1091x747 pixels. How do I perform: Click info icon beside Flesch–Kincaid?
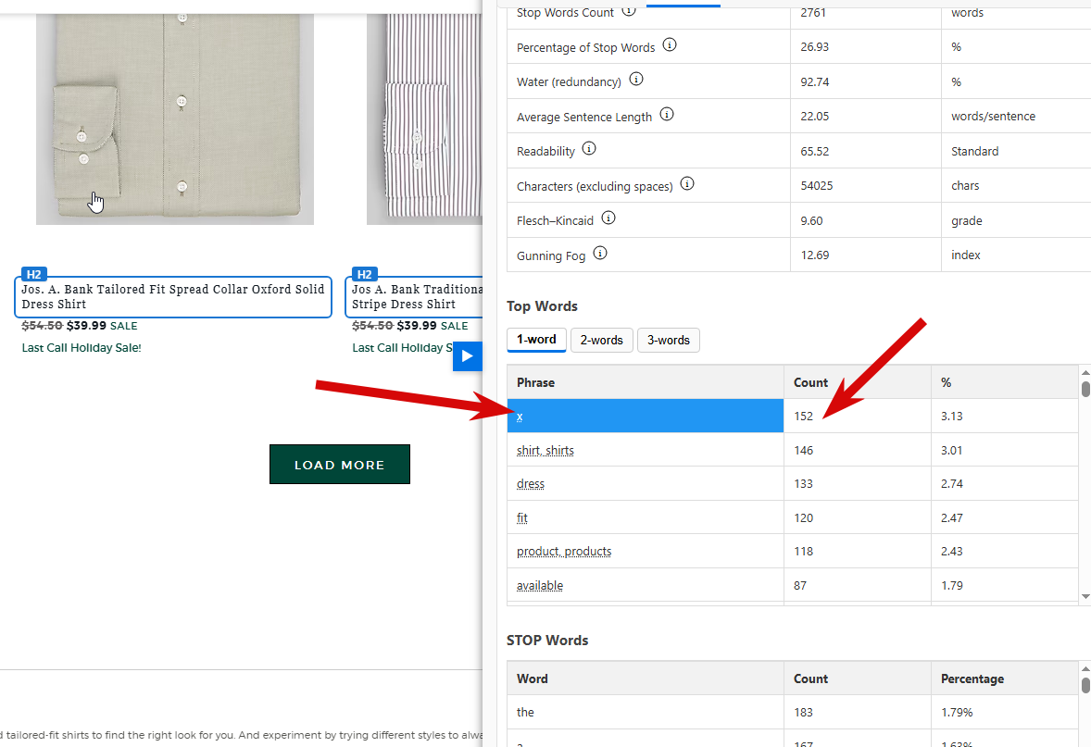[x=608, y=218]
